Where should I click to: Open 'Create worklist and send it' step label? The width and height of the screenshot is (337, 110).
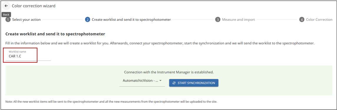[131, 20]
